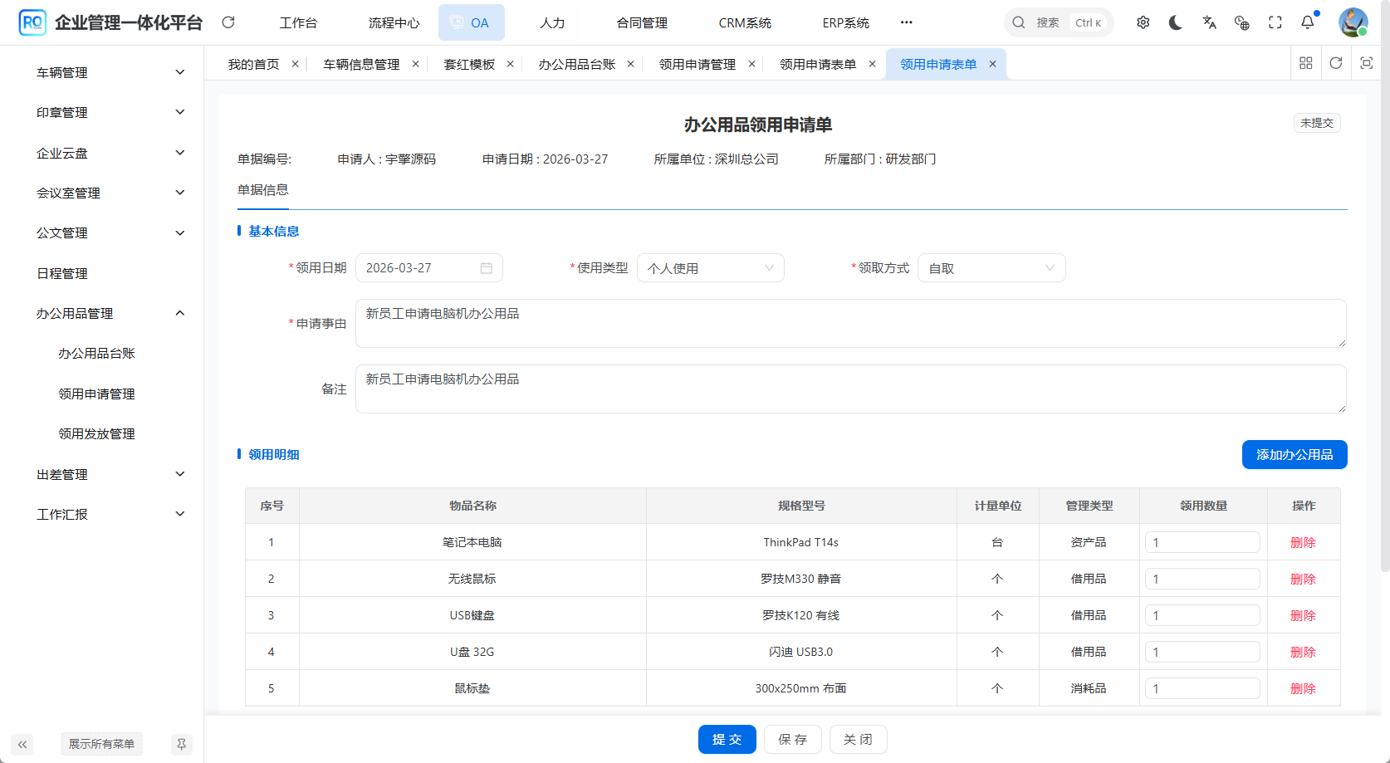This screenshot has width=1390, height=763.
Task: Open the 使用类型 dropdown
Action: (x=710, y=268)
